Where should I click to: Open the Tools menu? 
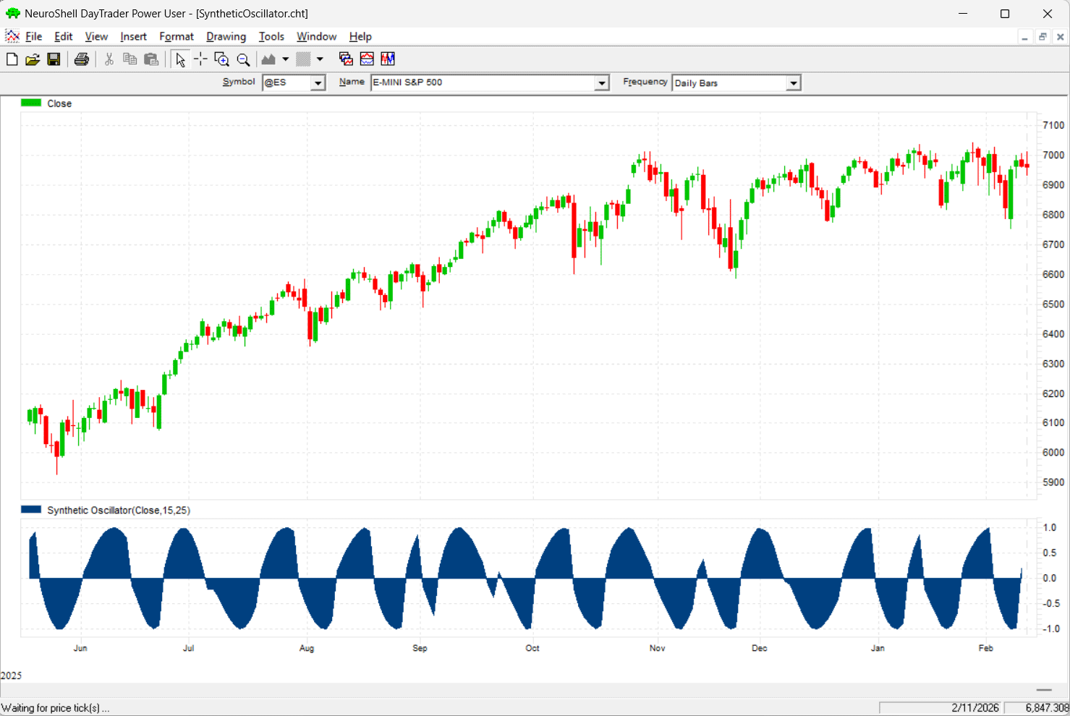[x=271, y=37]
